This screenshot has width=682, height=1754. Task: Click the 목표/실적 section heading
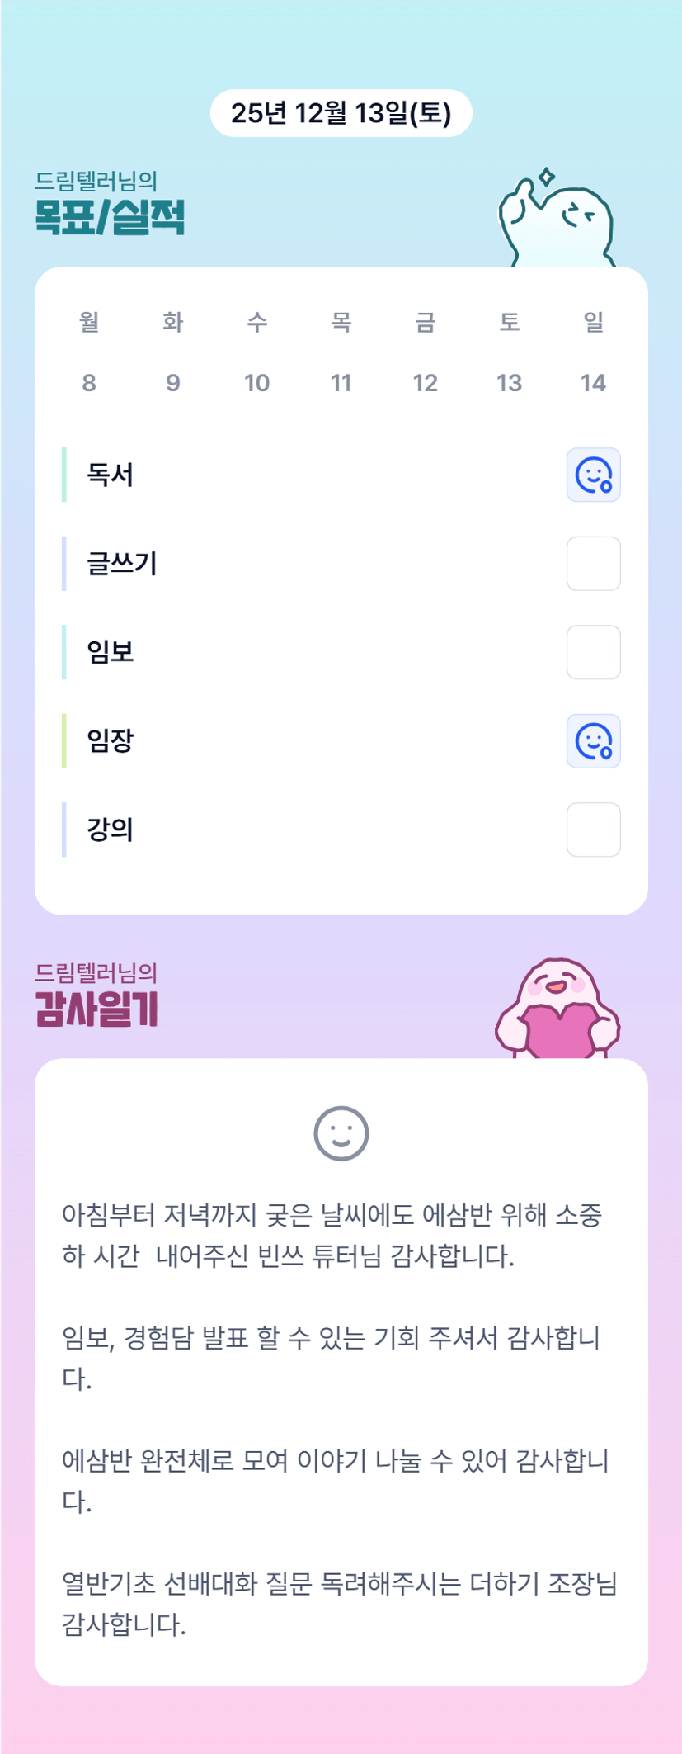(x=110, y=216)
